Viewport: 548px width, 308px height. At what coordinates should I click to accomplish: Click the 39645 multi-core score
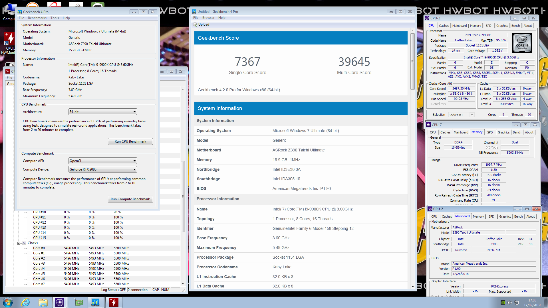354,62
